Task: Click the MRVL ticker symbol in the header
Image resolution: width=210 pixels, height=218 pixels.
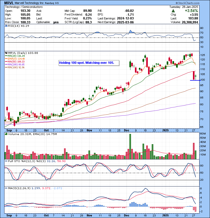Action: pyautogui.click(x=9, y=3)
